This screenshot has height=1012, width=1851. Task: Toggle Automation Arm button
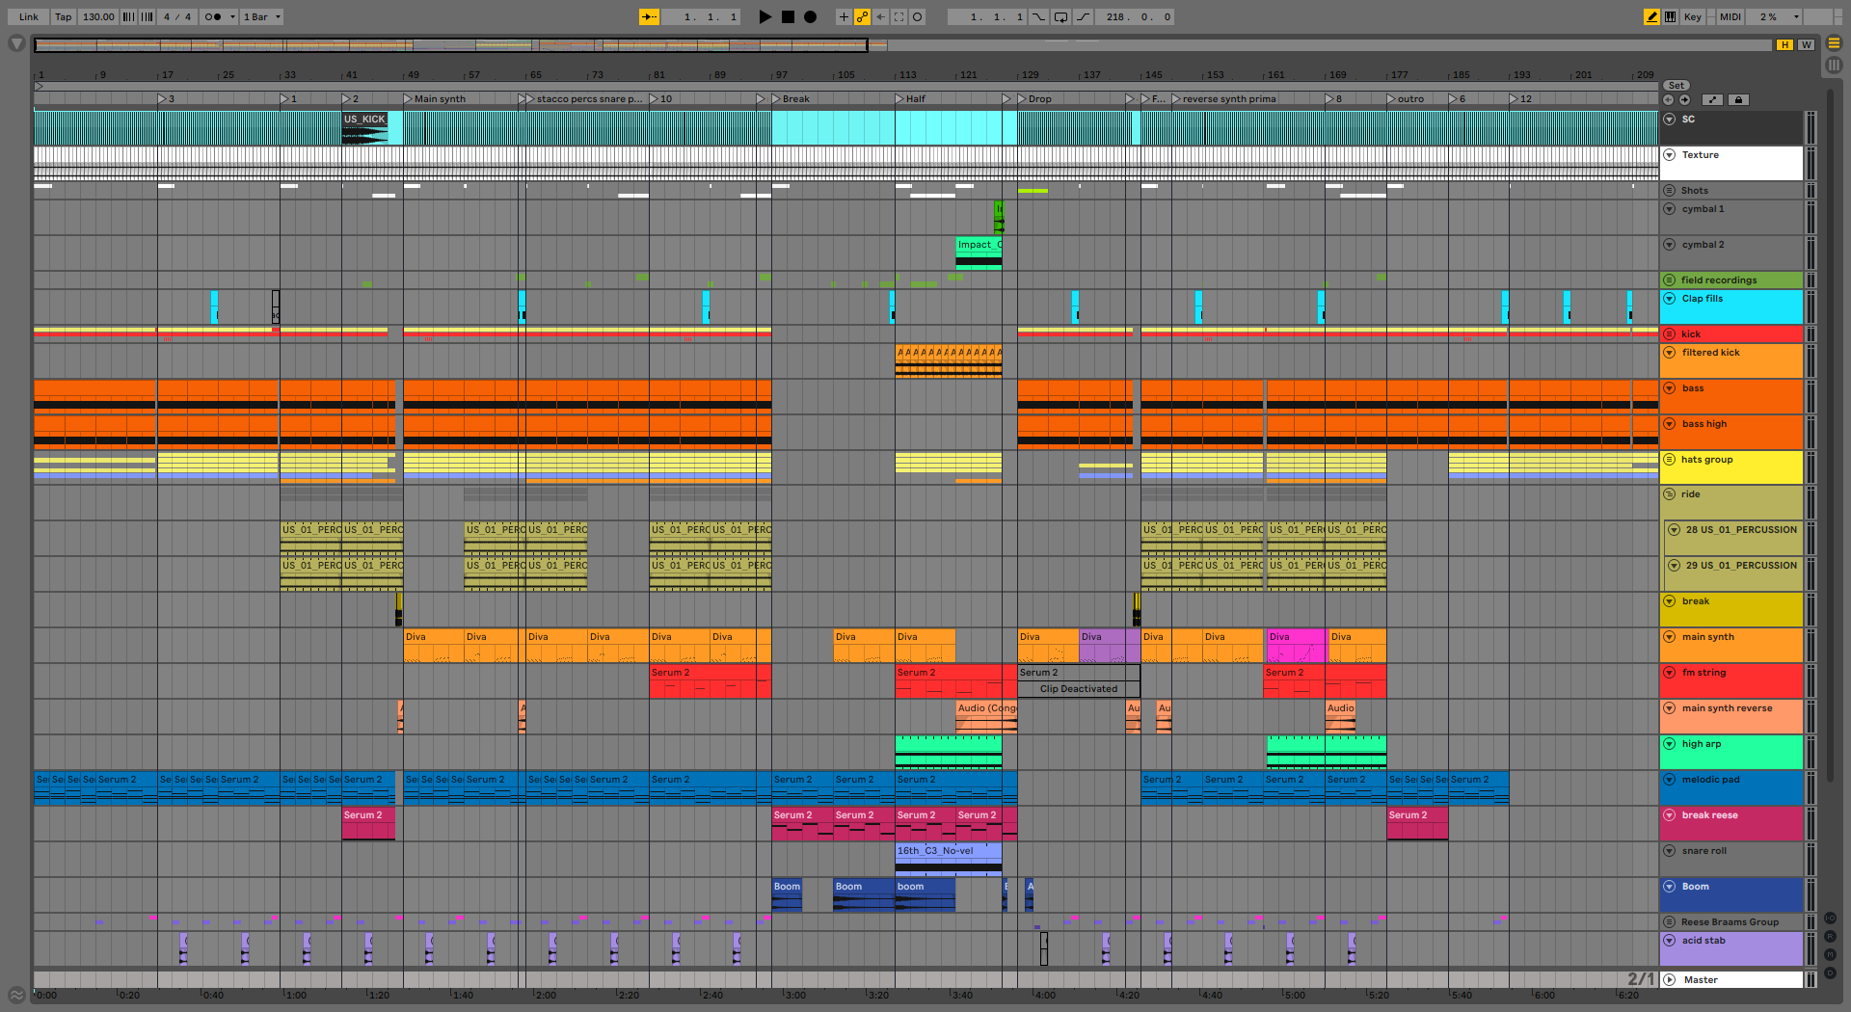(862, 16)
